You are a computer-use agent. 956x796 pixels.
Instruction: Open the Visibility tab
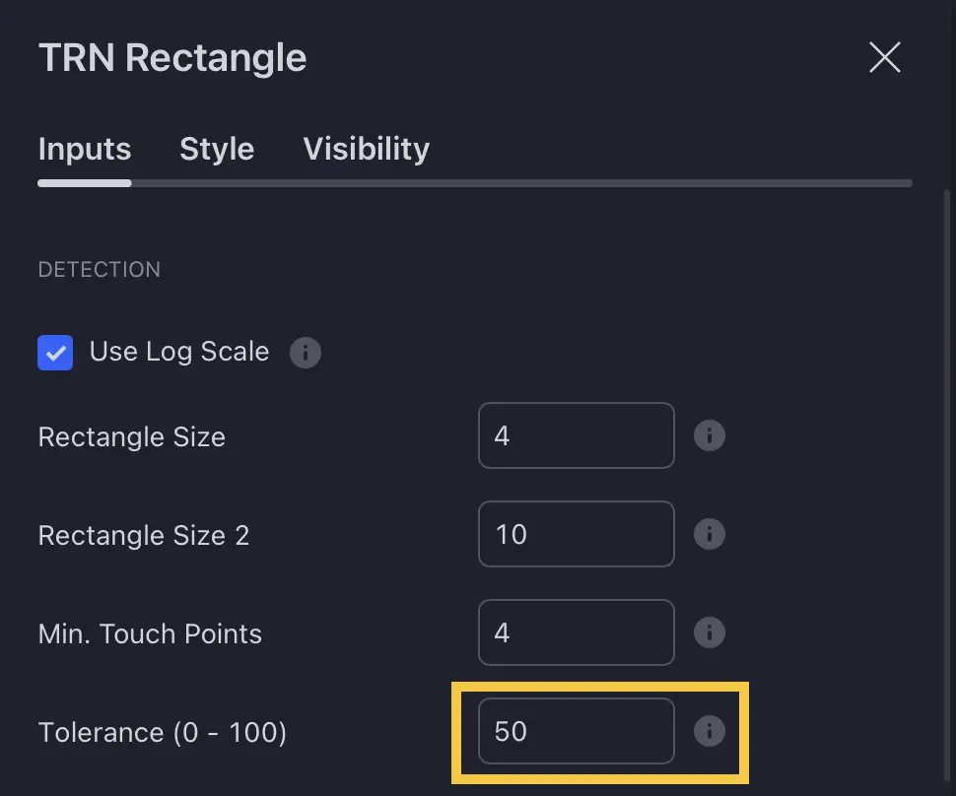tap(366, 149)
